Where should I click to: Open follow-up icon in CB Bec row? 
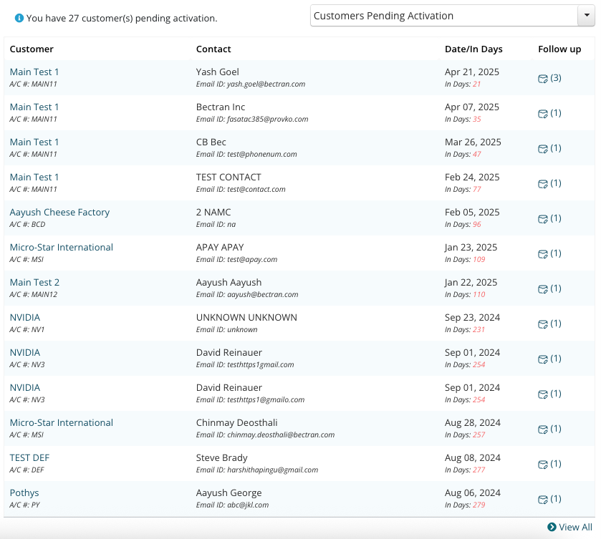coord(543,149)
